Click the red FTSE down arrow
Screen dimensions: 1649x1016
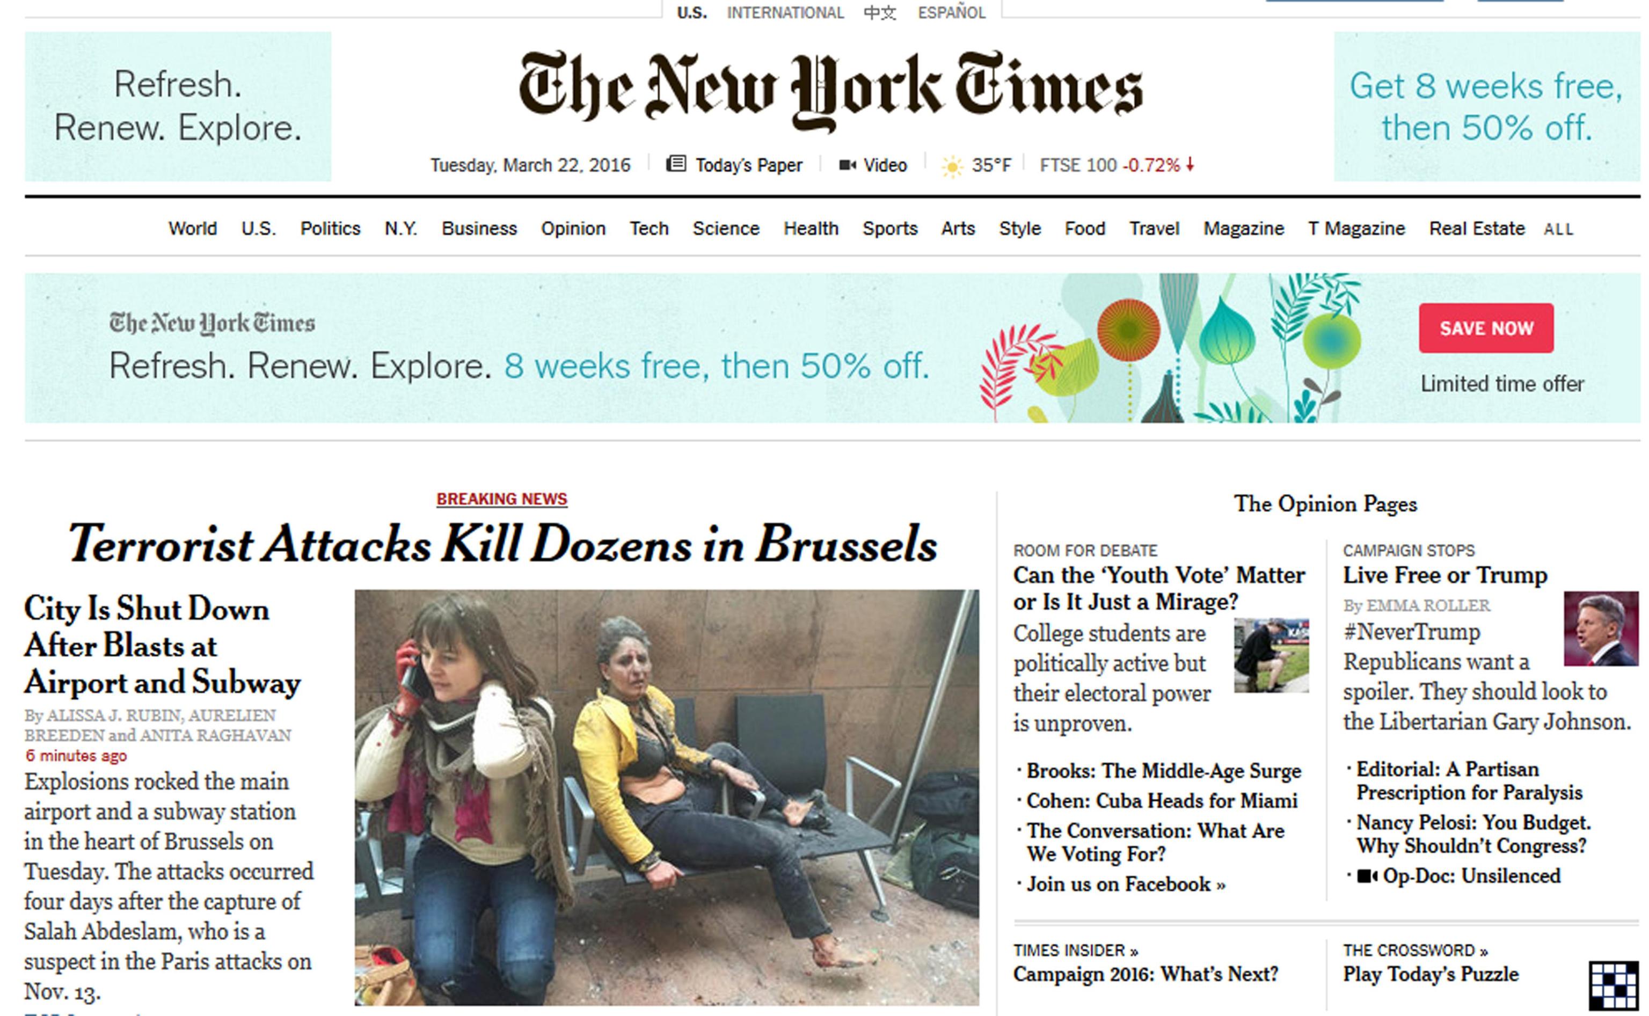(x=1190, y=164)
